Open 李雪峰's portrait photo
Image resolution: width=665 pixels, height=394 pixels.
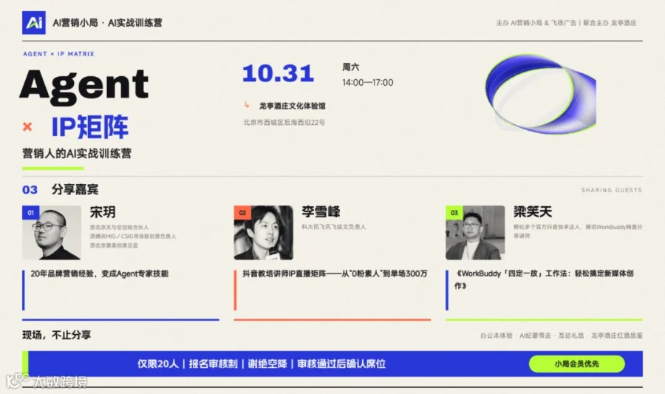(263, 232)
